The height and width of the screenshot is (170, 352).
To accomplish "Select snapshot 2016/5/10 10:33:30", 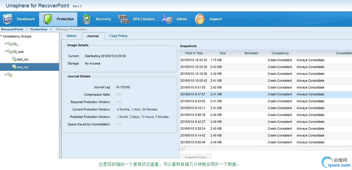I will tap(266, 67).
